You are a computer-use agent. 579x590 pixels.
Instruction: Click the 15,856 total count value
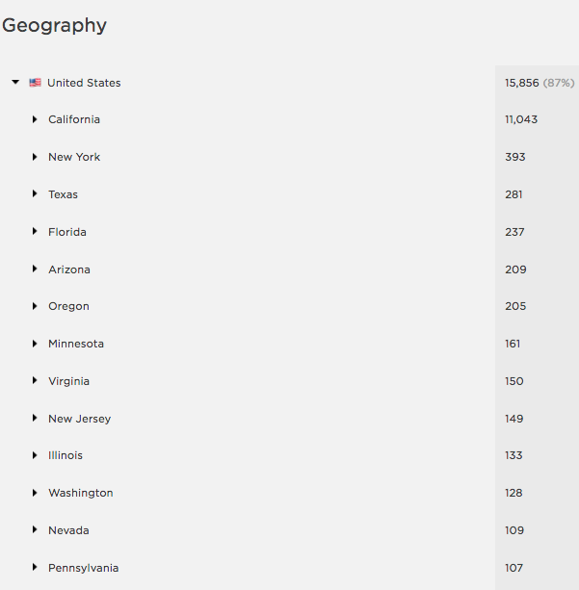(x=521, y=83)
